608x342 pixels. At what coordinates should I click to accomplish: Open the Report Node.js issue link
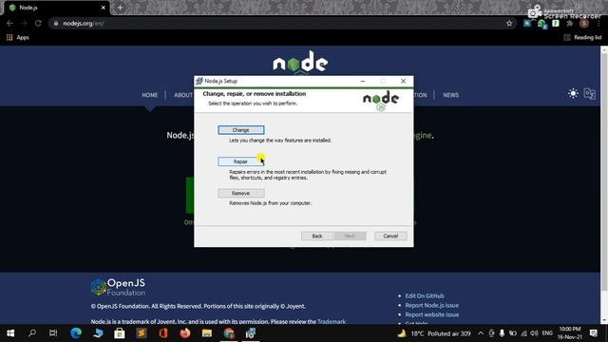tap(432, 305)
